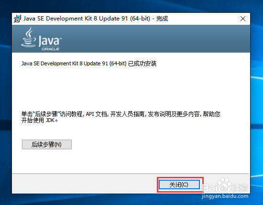Click the paragraph mentioning API 文档
Viewport: 263px width, 205px height.
coord(121,117)
